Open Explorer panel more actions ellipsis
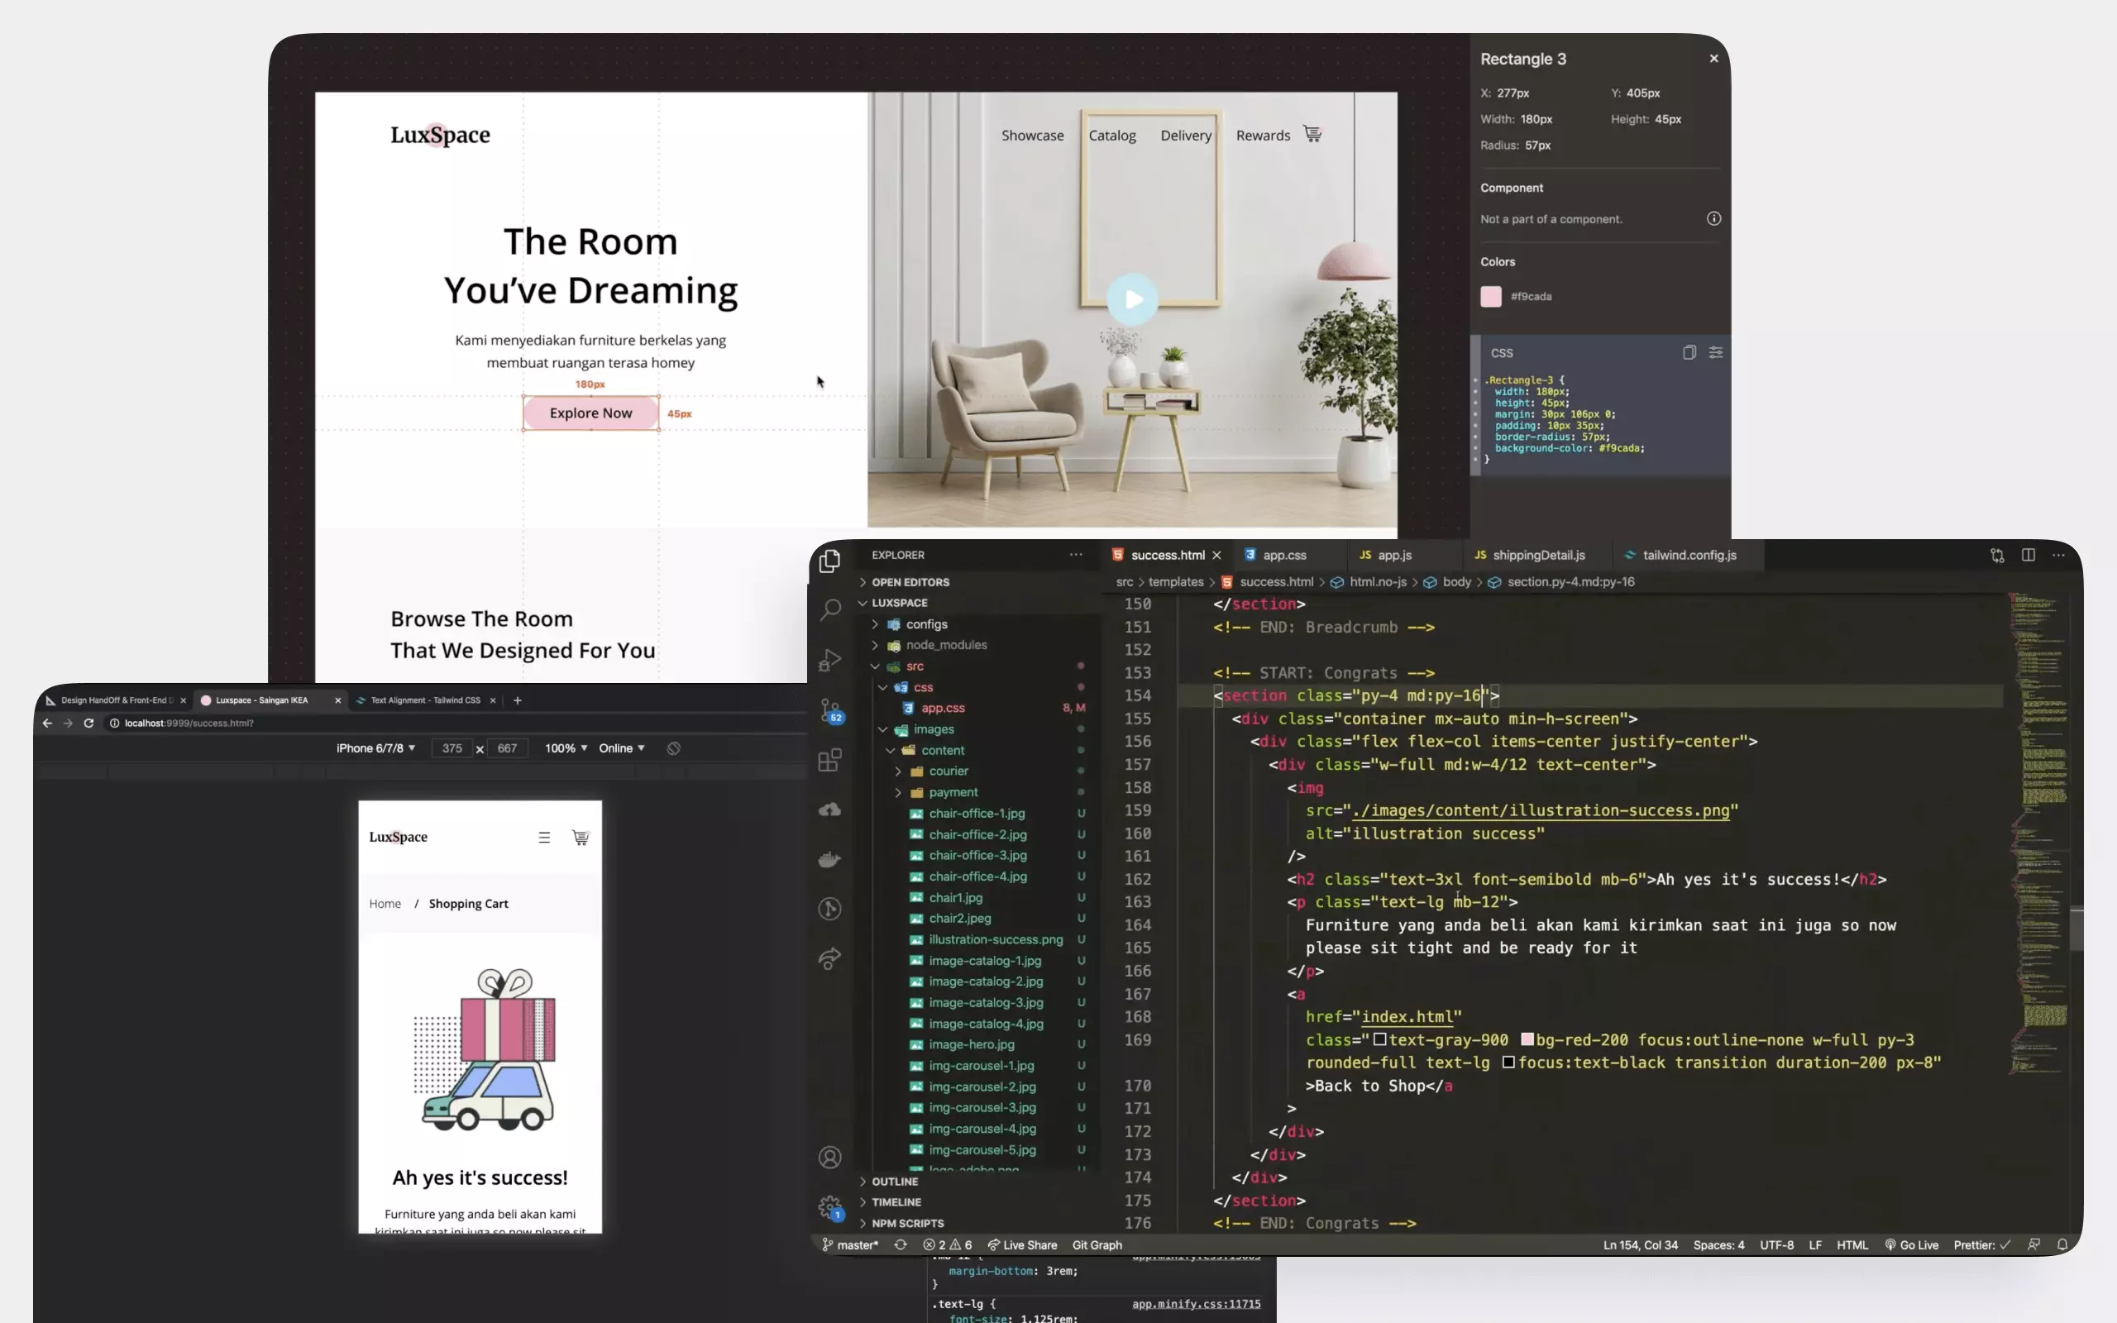Screen dimensions: 2117x1323 point(1076,555)
